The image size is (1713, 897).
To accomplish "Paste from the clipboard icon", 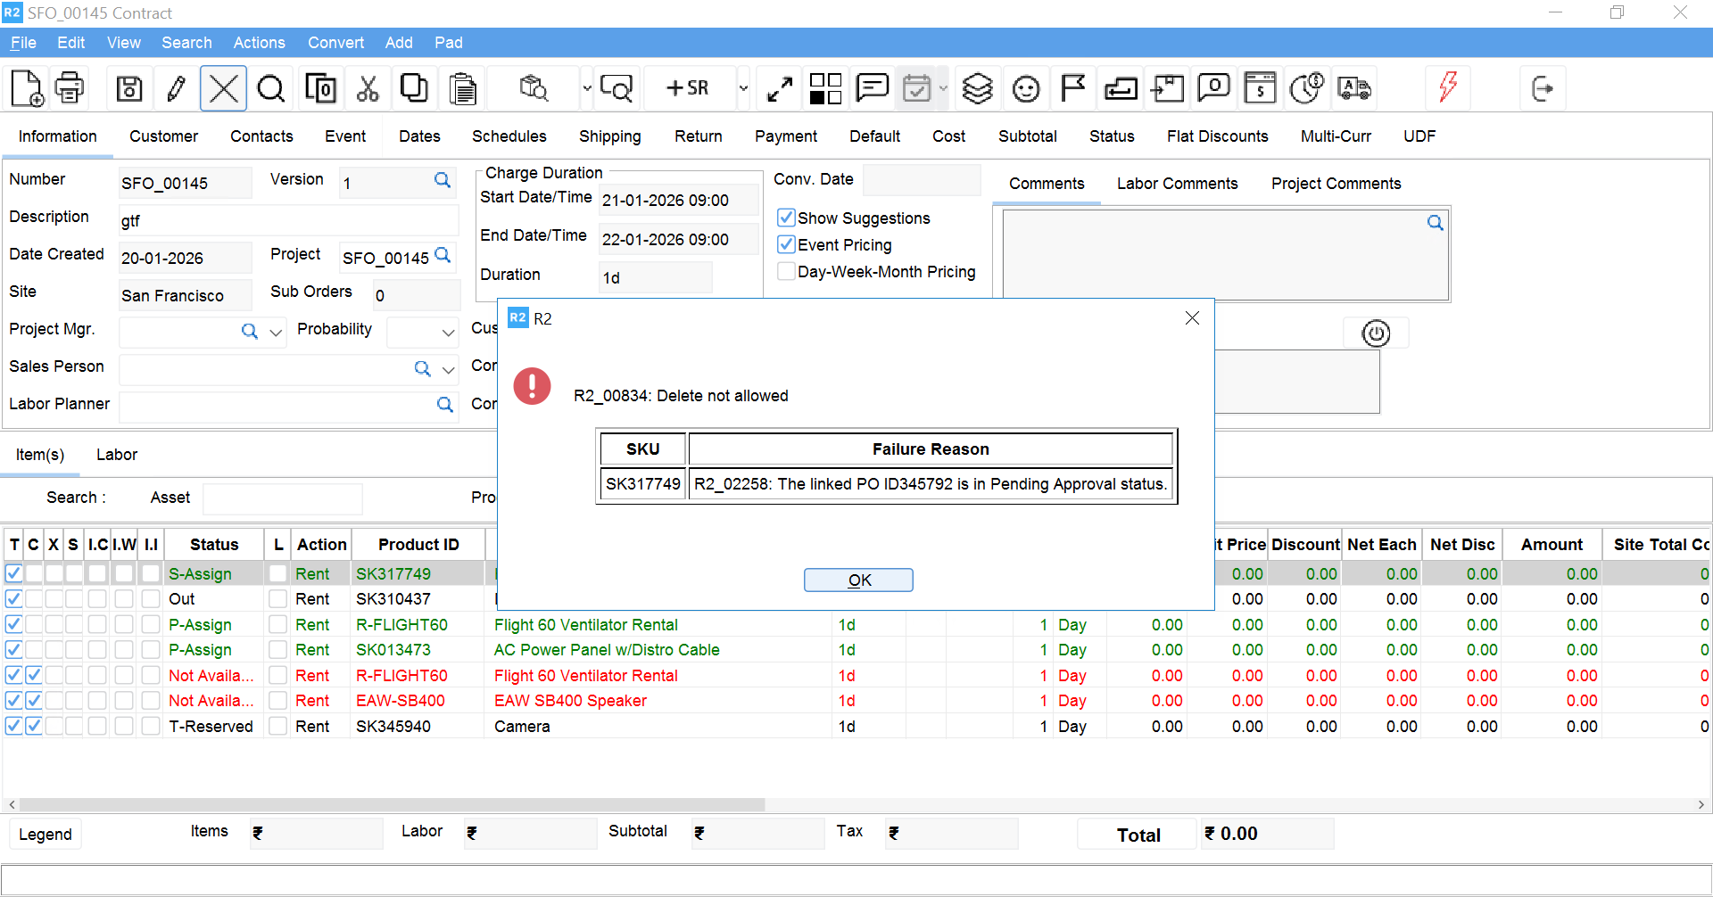I will point(463,88).
